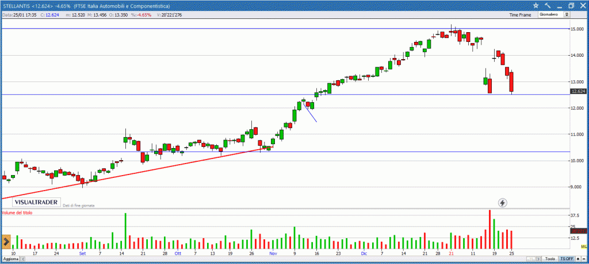Open the hammer tools icon in title bar
The image size is (589, 264).
pyautogui.click(x=548, y=6)
